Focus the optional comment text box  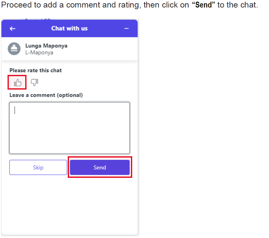coord(69,128)
